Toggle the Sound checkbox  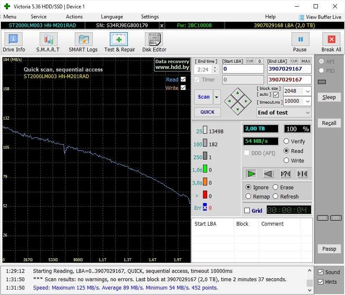(x=321, y=272)
